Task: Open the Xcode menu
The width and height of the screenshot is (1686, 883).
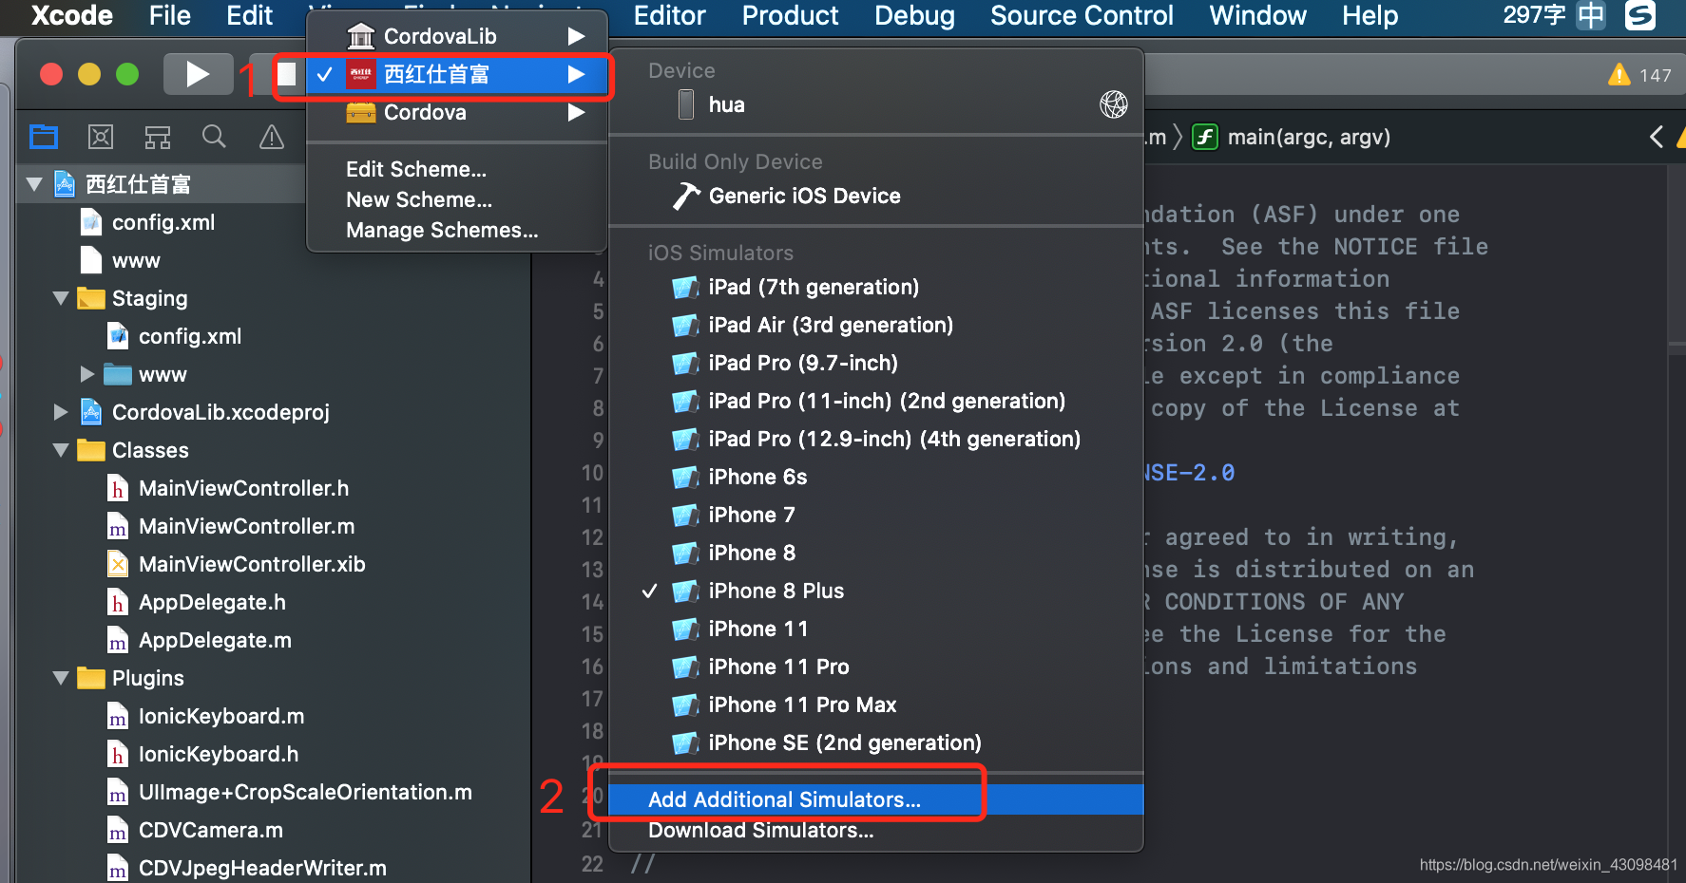Action: click(72, 15)
